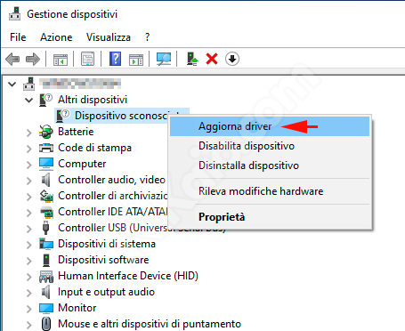Click the Controller IDE ATA/ATAPI icon
This screenshot has width=405, height=331.
[46, 212]
